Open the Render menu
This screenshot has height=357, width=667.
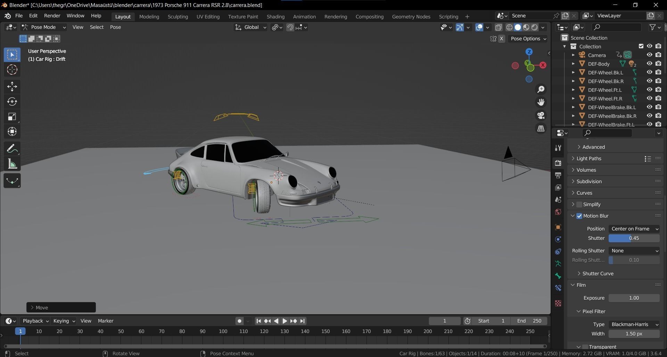pyautogui.click(x=52, y=16)
